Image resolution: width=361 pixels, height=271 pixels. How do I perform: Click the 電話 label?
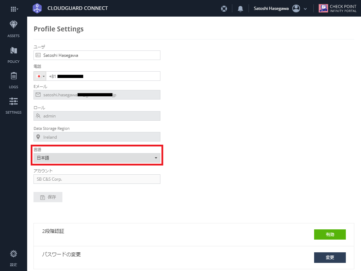pyautogui.click(x=37, y=66)
